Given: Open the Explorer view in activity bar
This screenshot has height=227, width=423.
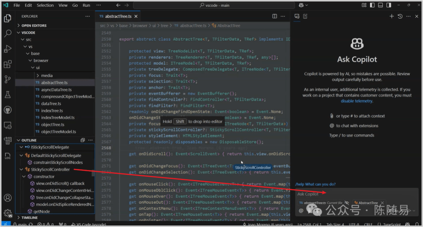Looking at the screenshot, I should pyautogui.click(x=7, y=18).
